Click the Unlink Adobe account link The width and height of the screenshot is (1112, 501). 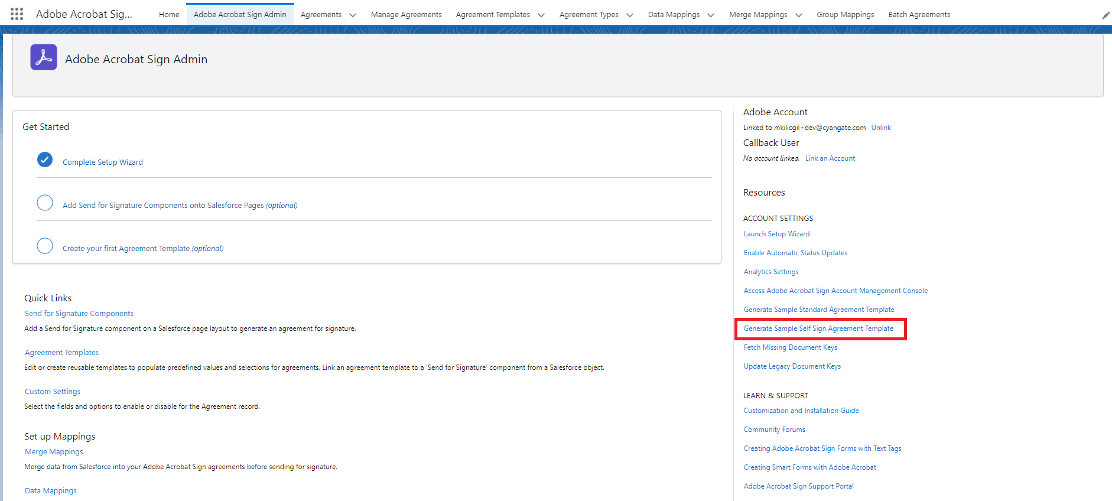coord(881,128)
